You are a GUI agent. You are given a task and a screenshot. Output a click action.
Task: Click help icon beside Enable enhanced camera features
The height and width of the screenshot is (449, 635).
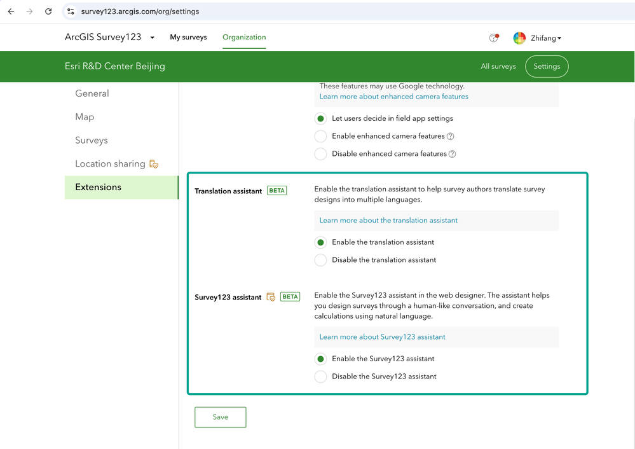pos(450,137)
